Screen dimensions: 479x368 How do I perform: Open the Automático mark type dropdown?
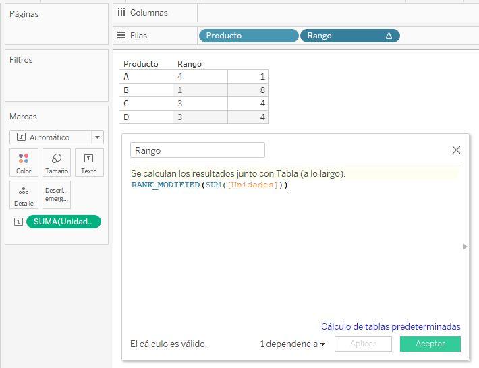(x=57, y=137)
